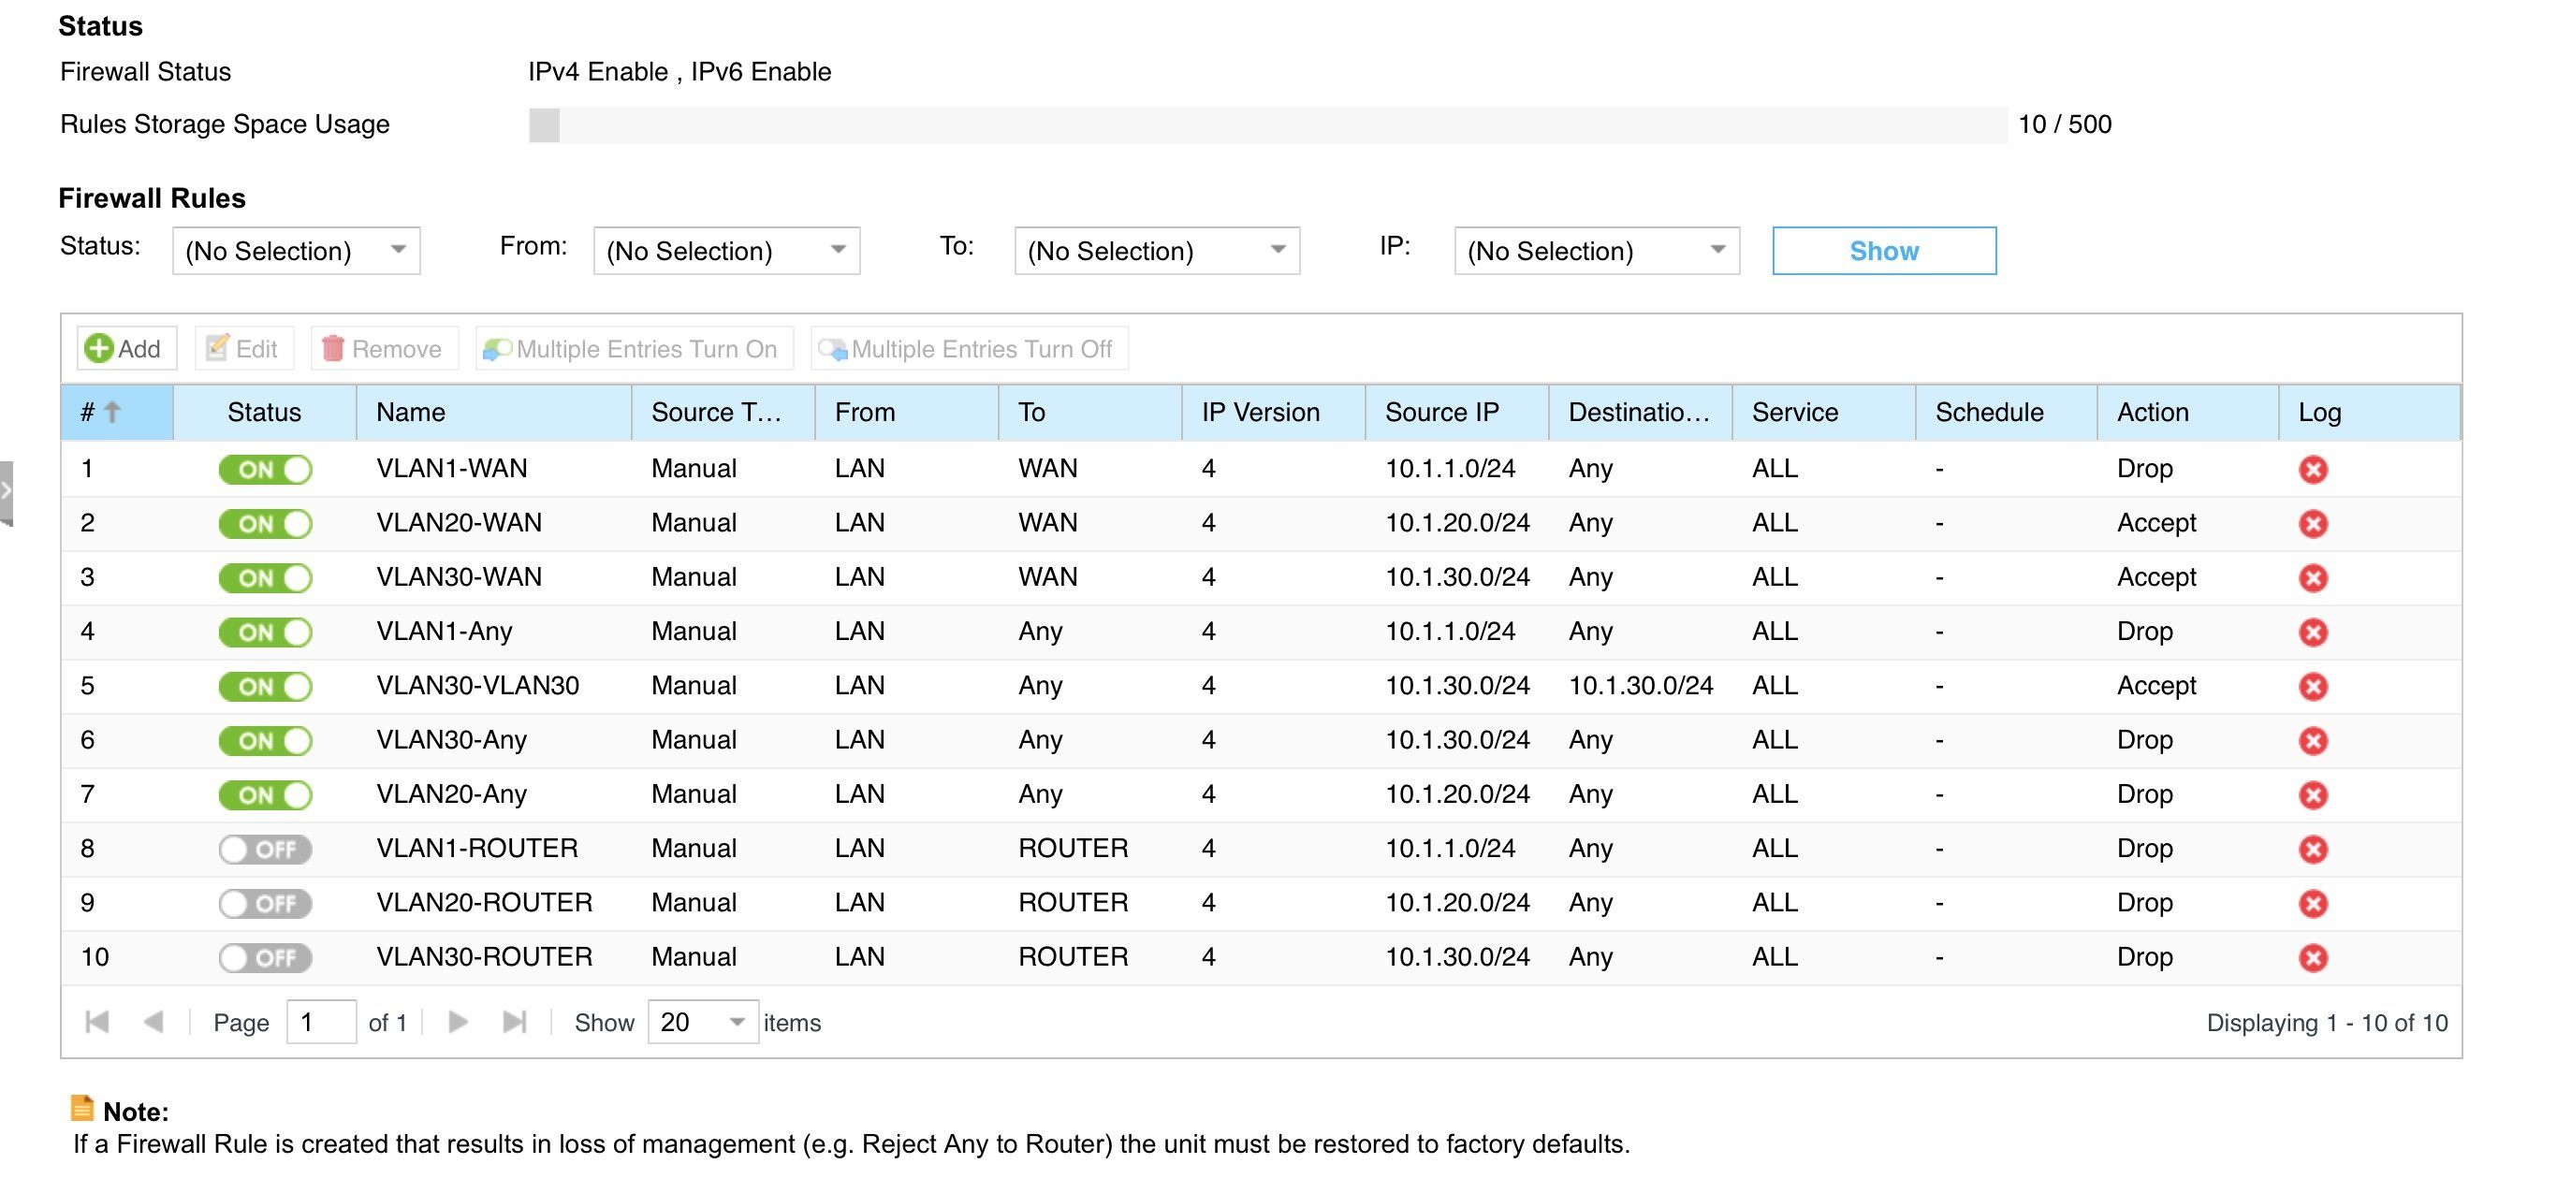Sort by the IP Version column header
2557x1193 pixels.
1274,413
